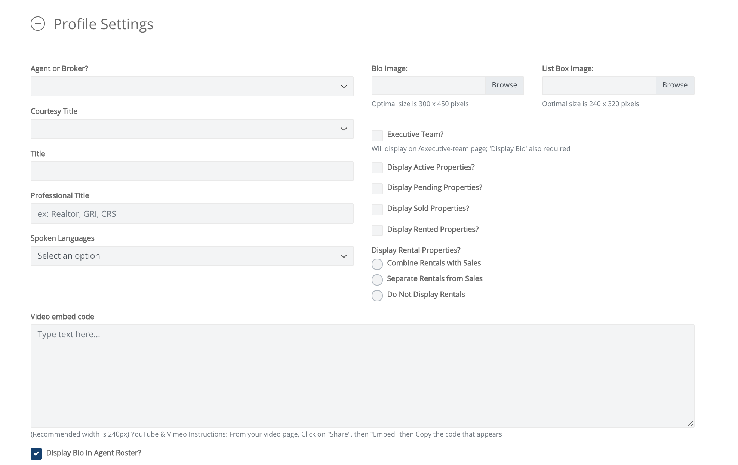The height and width of the screenshot is (465, 738).
Task: Select Do Not Display Rentals option
Action: 377,295
